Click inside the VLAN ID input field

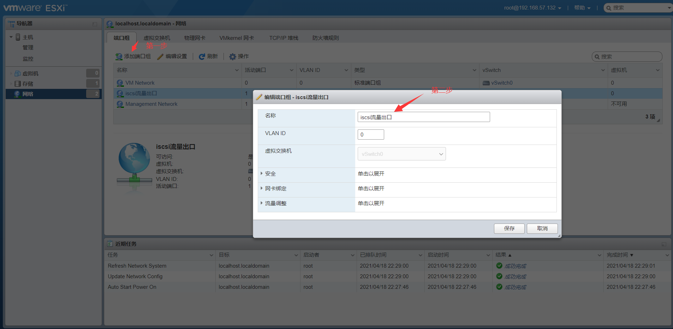point(370,134)
